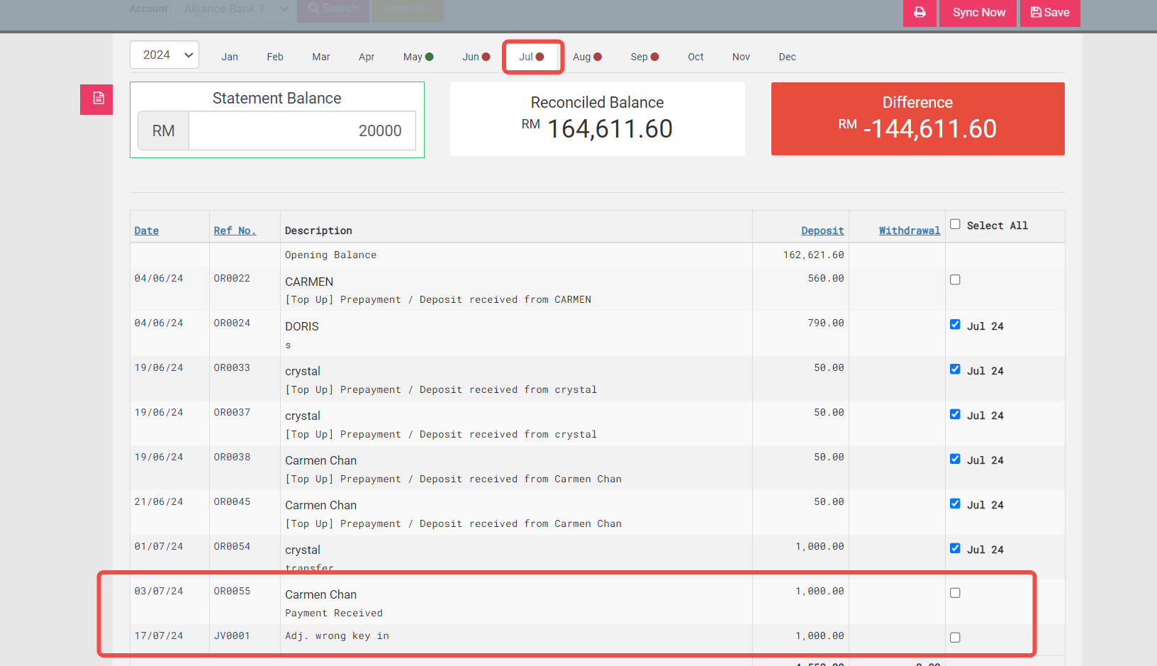Check the OR0022 CARMEN row checkbox
This screenshot has height=666, width=1157.
pos(955,279)
